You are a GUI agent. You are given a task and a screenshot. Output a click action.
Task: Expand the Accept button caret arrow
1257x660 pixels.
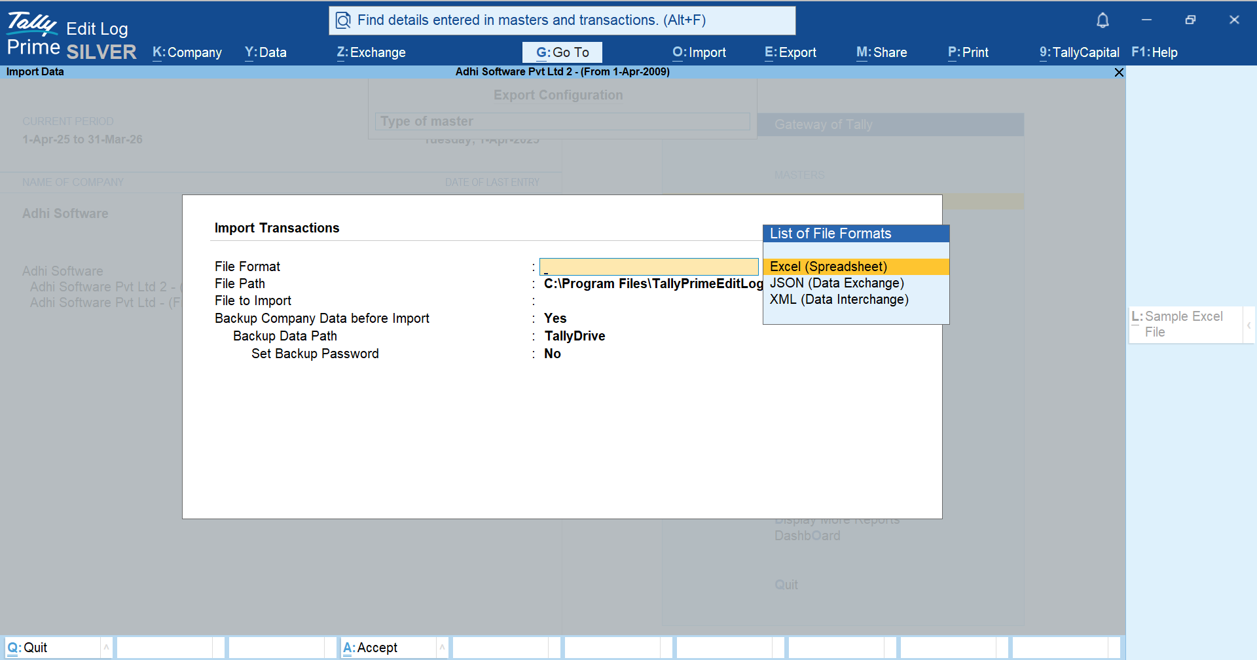(442, 647)
